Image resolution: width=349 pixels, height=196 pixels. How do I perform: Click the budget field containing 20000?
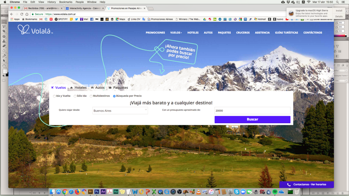(x=252, y=110)
